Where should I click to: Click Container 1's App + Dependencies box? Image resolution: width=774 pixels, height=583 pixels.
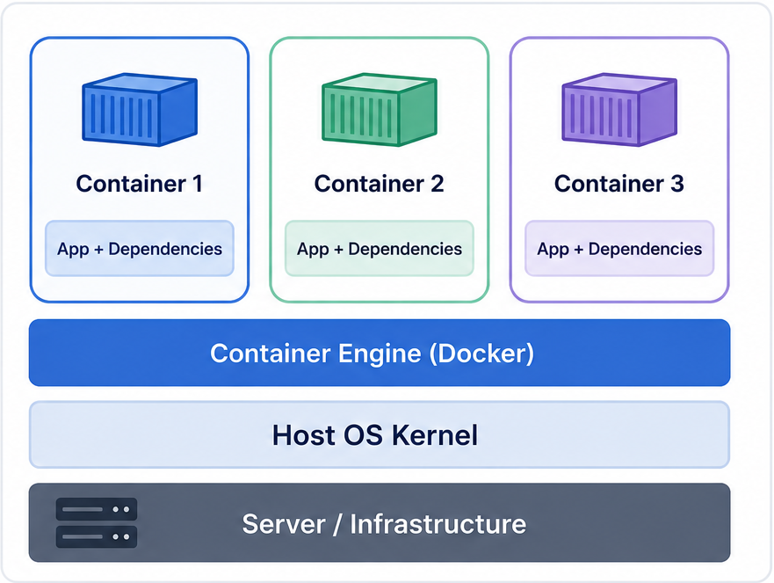pyautogui.click(x=139, y=248)
